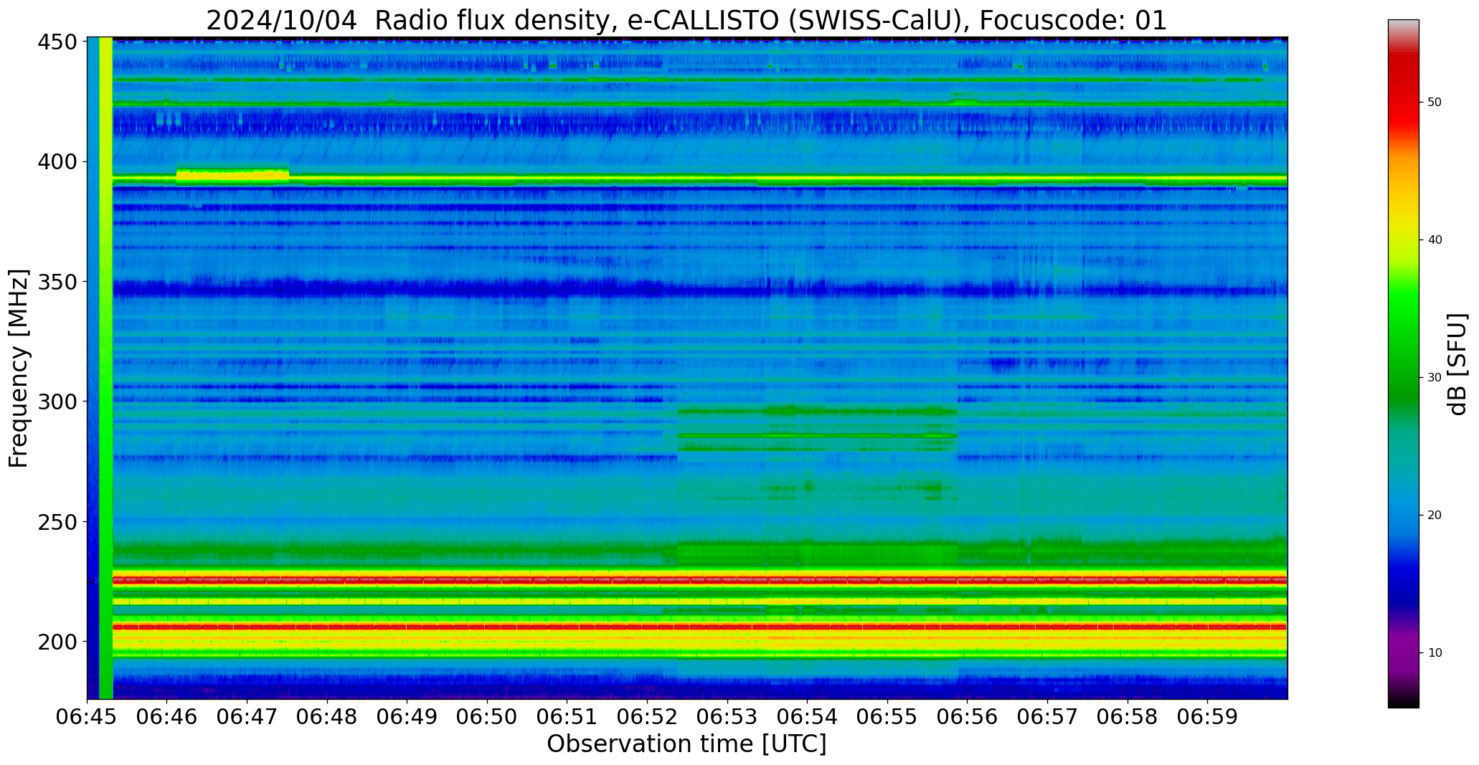
Task: Click the 06:58 time tick label
Action: point(1128,717)
